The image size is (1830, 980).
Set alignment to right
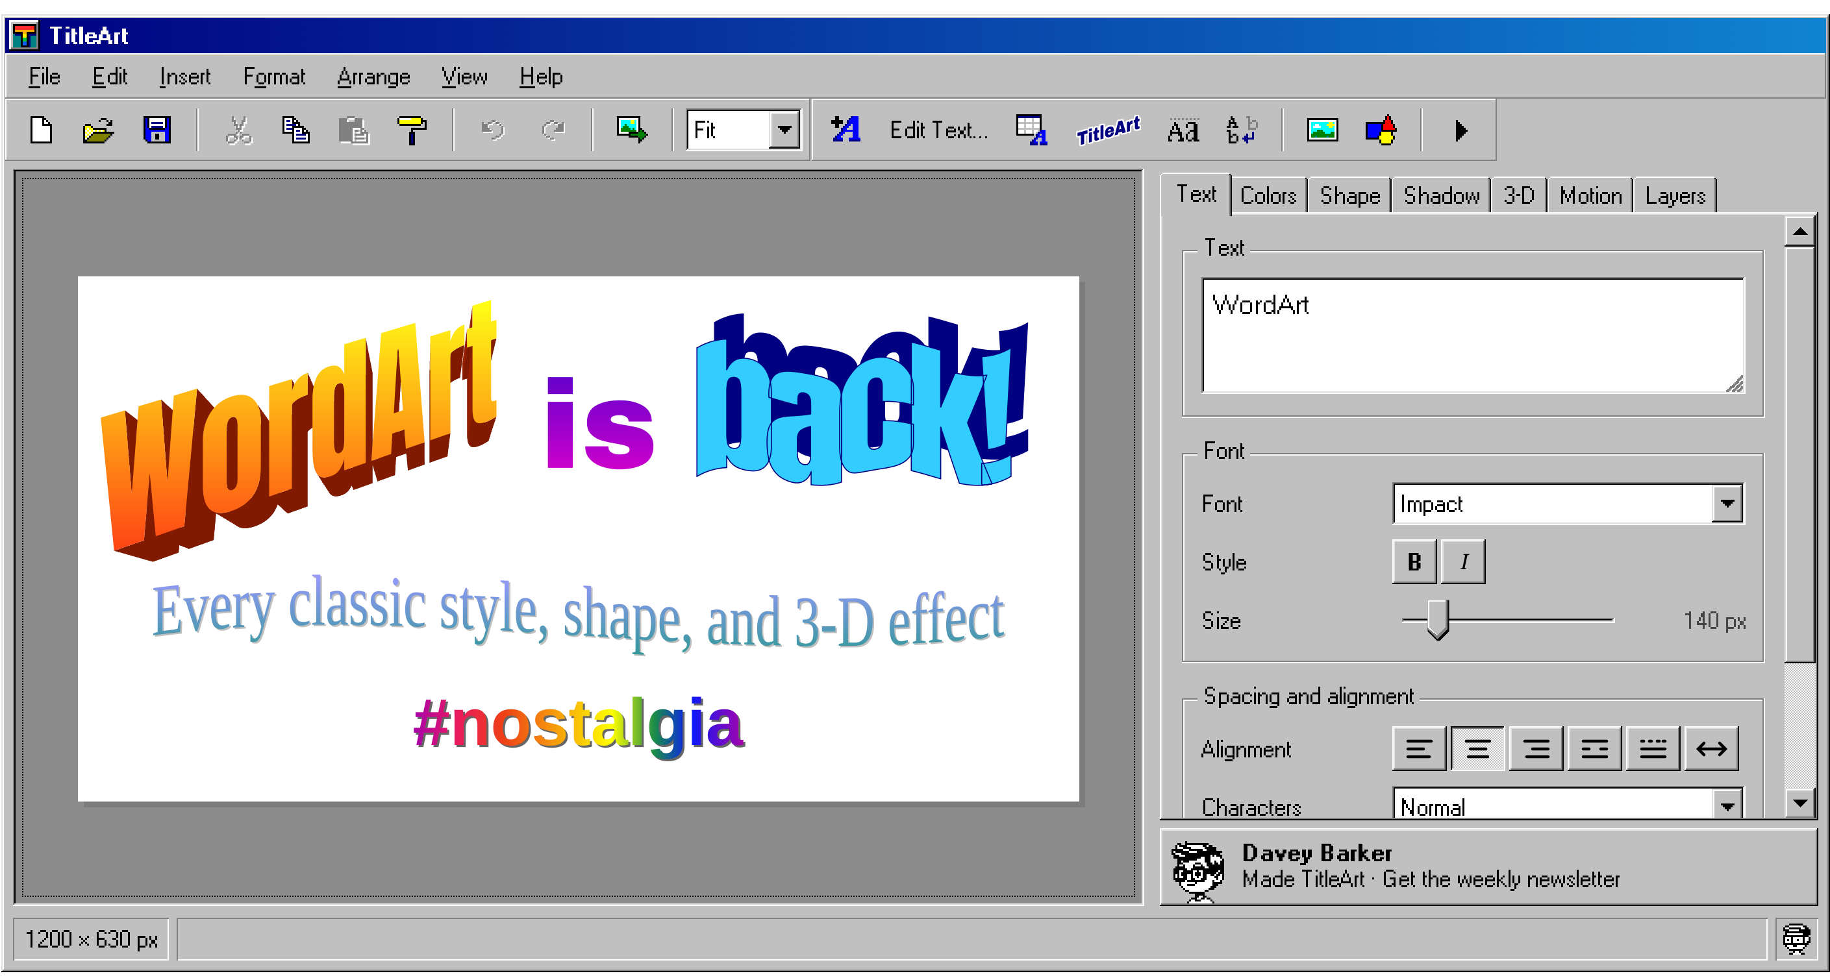coord(1536,748)
